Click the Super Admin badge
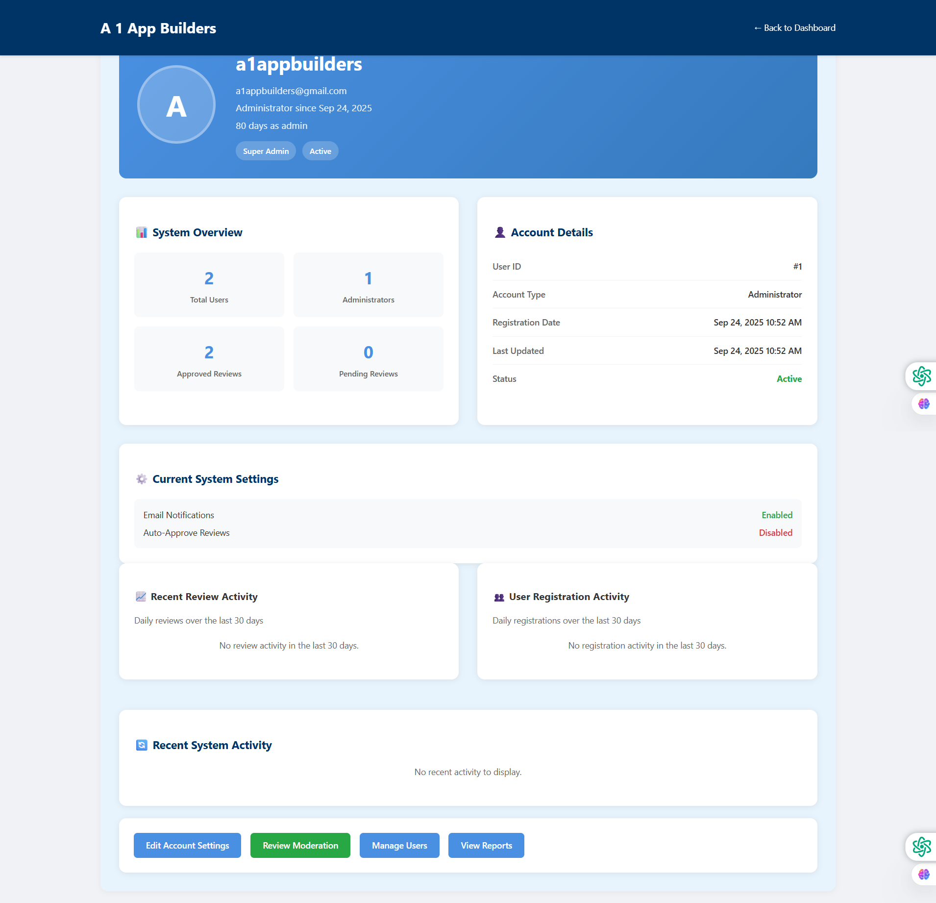This screenshot has height=903, width=936. point(266,151)
